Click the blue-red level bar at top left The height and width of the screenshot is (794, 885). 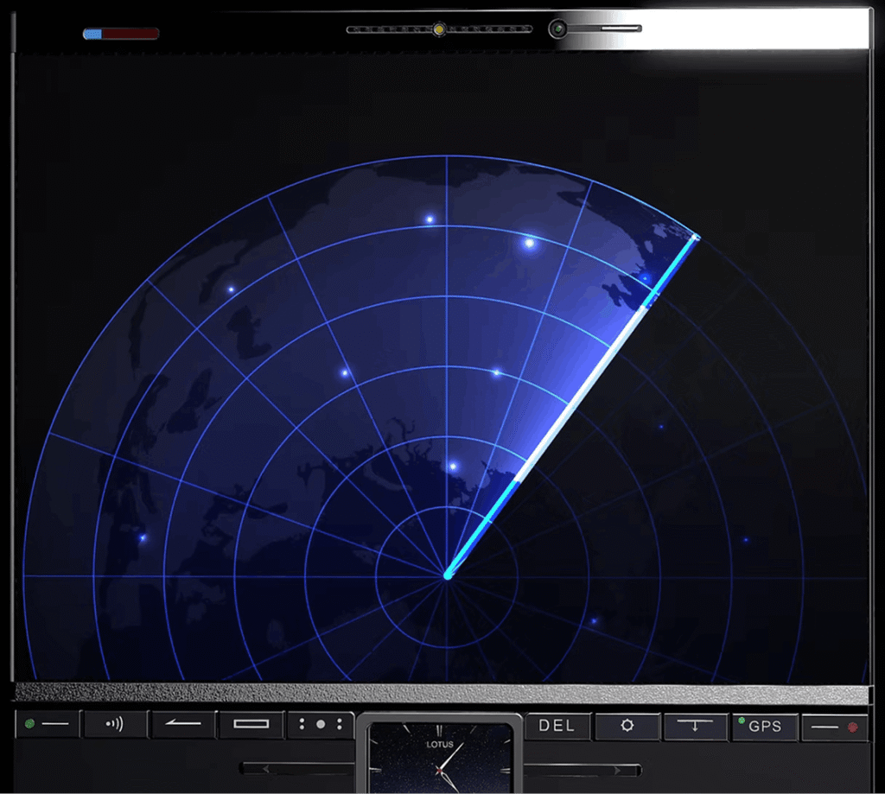121,34
